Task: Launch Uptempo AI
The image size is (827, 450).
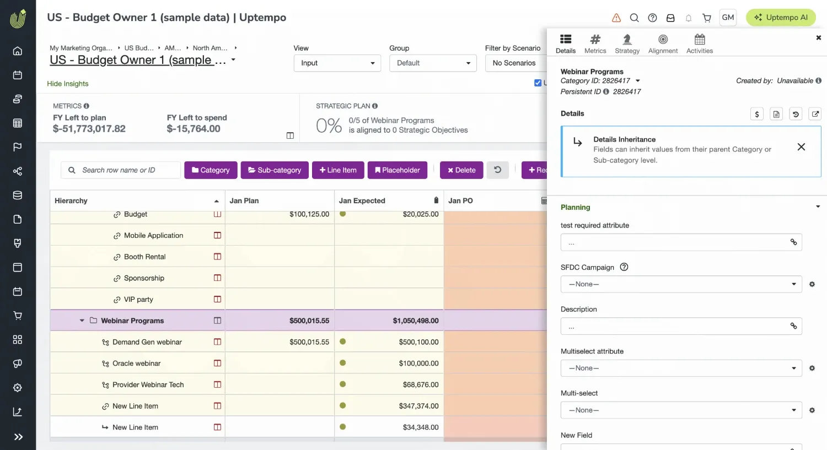Action: (x=781, y=18)
